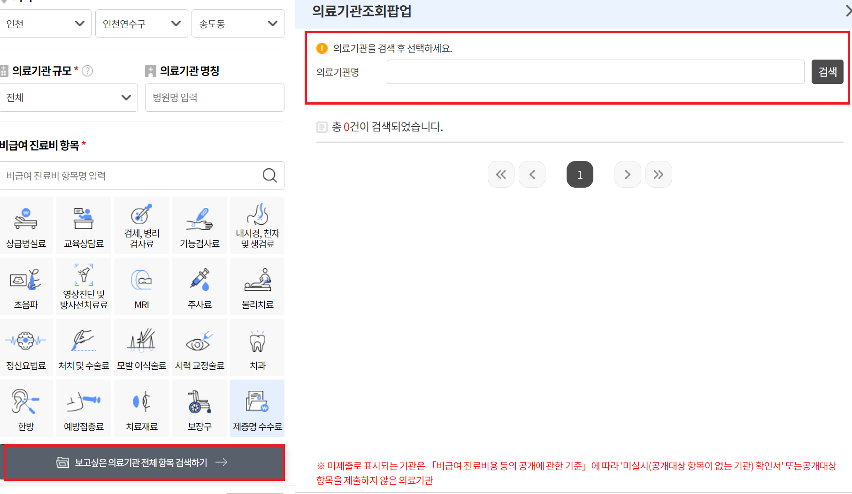Click the magnifier icon in 비급여 진료비 항목 field
Screen dimensions: 852x494
[270, 175]
